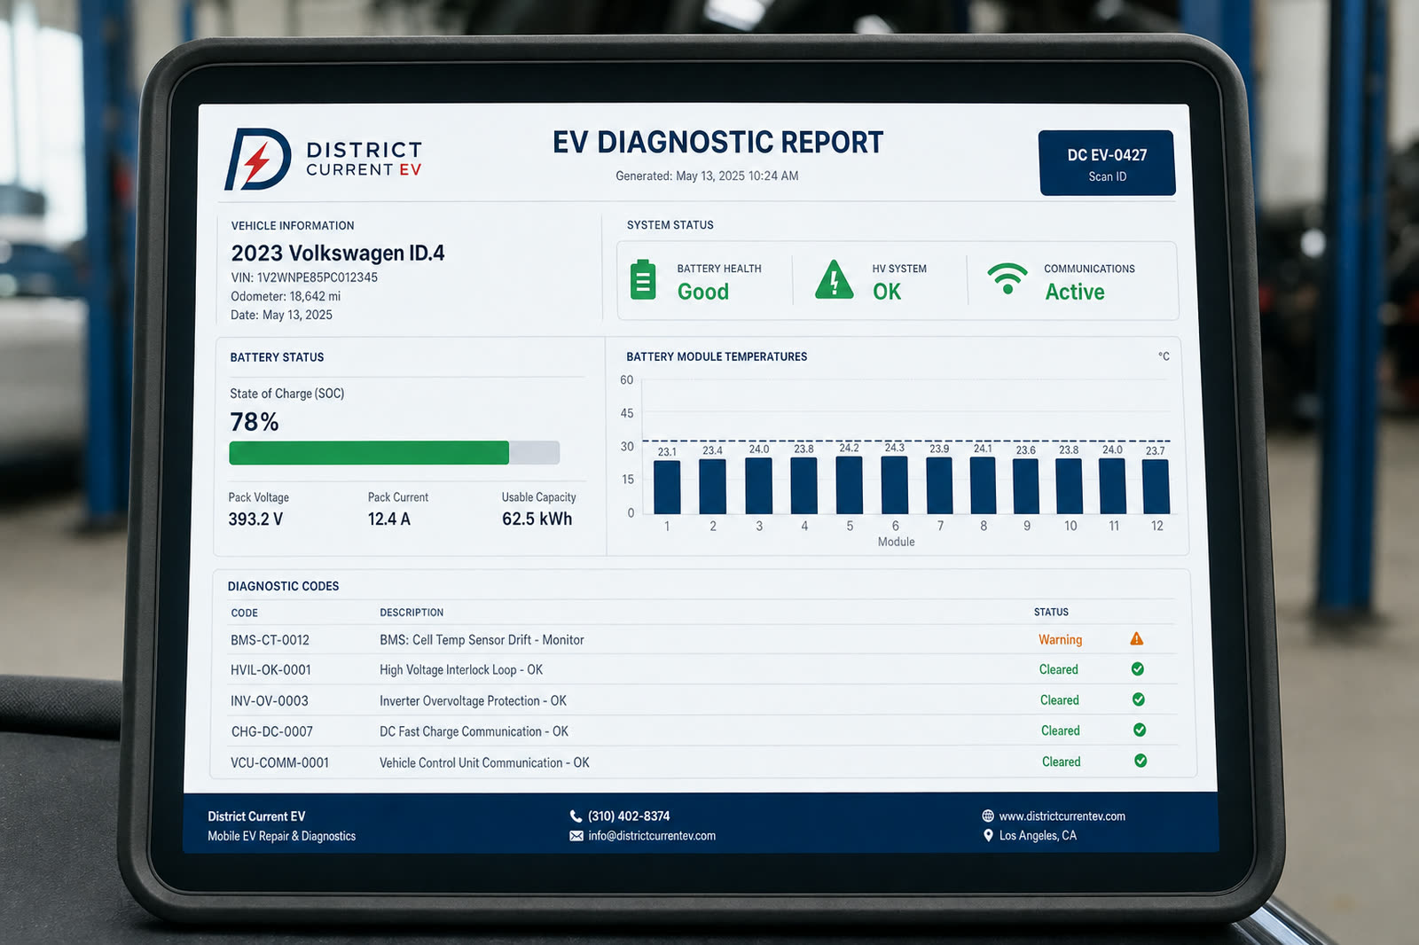
Task: Select the VCU-COMM-0001 code cell
Action: (x=279, y=763)
